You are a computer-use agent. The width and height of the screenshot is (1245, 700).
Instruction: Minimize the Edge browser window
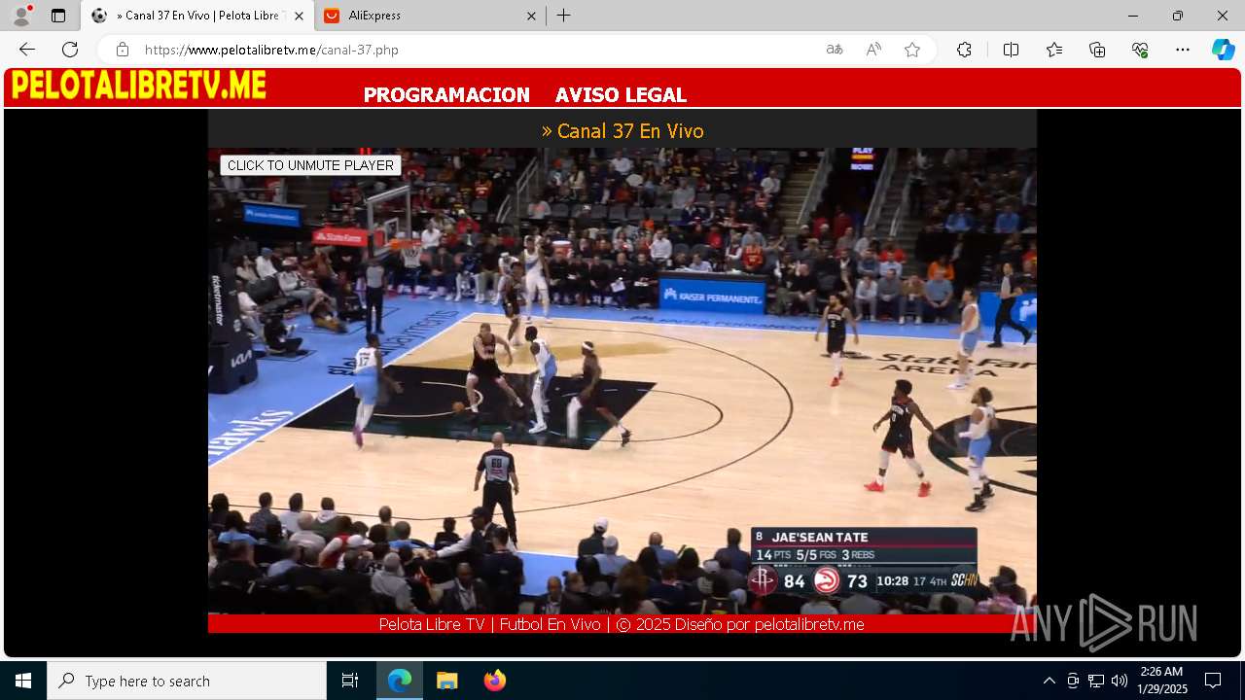coord(1133,16)
